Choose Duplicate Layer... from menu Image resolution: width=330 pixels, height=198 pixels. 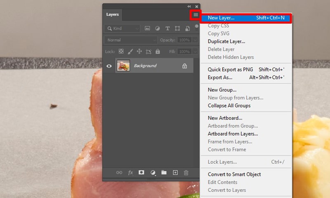(x=246, y=41)
